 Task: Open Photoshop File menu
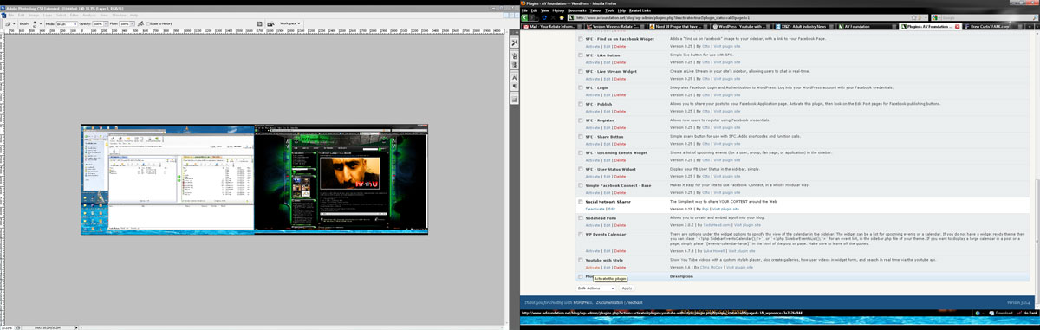click(x=10, y=15)
